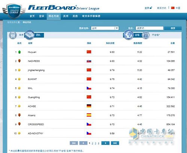187x153 pixels.
Task: Click the Spanish flag in Alcaniz row
Action: [x=89, y=115]
